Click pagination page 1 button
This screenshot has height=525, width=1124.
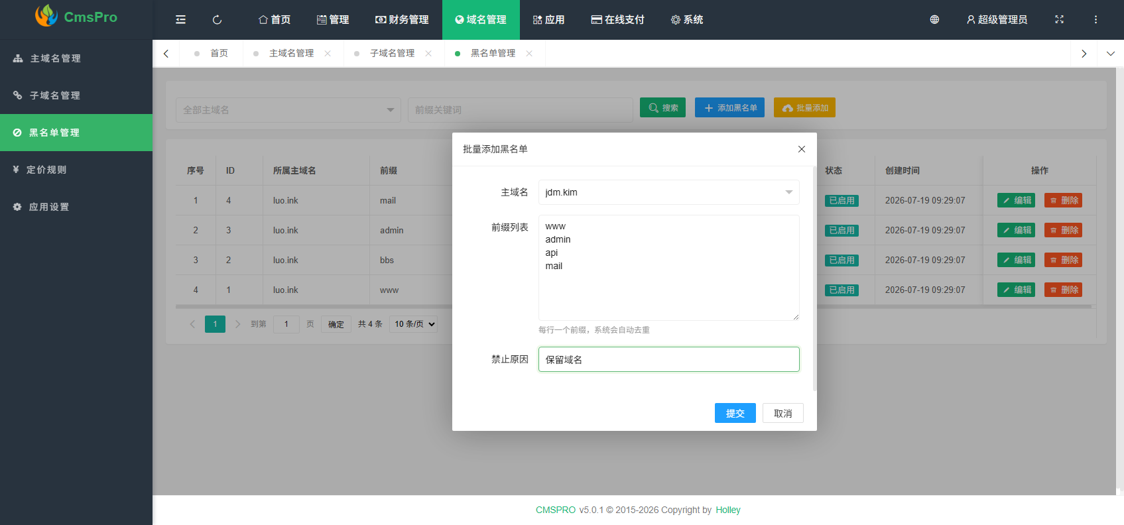point(215,324)
